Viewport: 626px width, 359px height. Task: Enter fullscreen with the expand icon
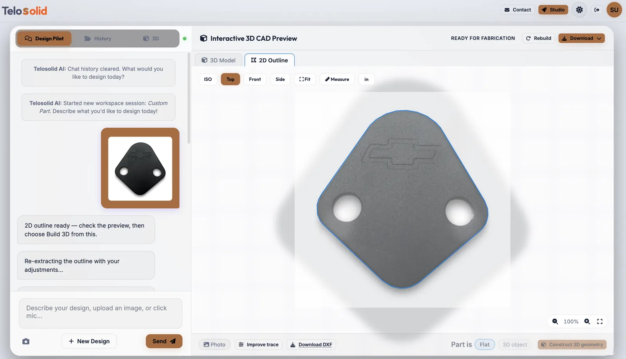600,321
